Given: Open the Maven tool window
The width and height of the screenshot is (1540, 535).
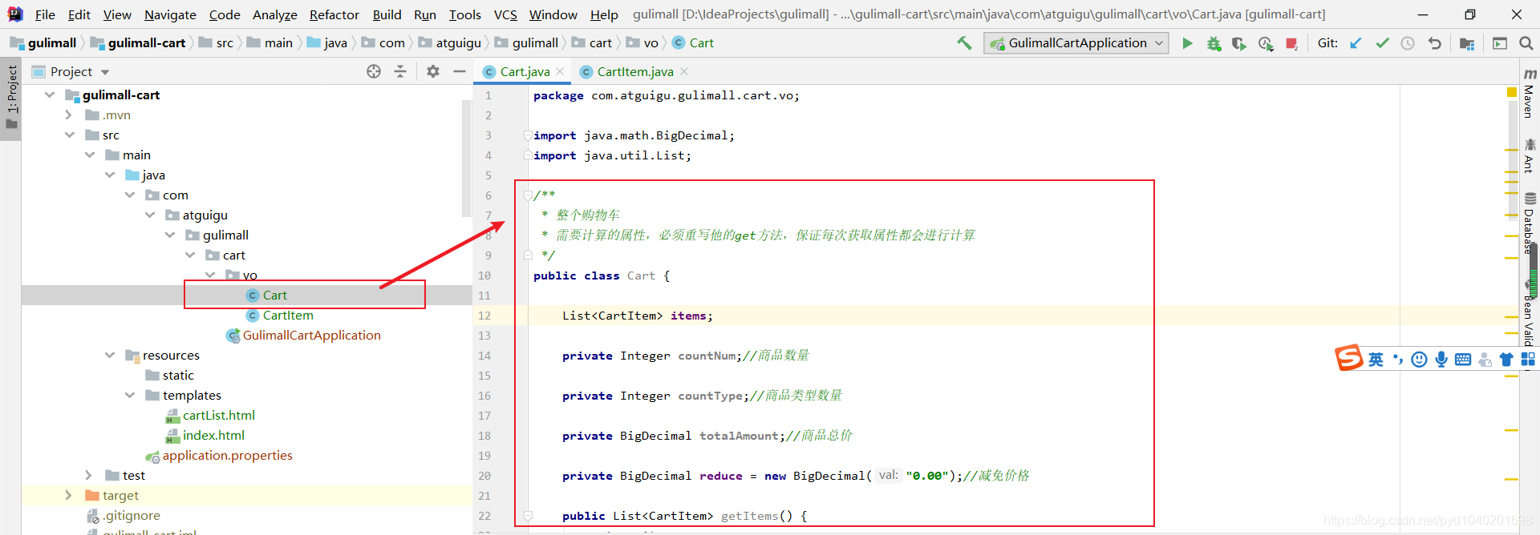Looking at the screenshot, I should click(1530, 93).
